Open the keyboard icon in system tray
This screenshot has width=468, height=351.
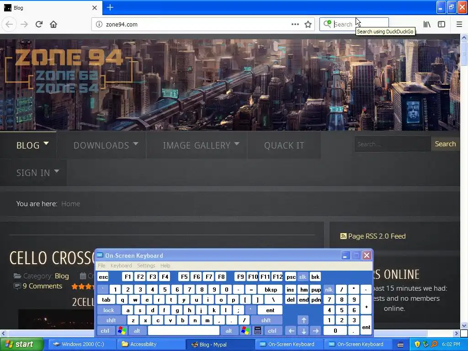tap(400, 345)
